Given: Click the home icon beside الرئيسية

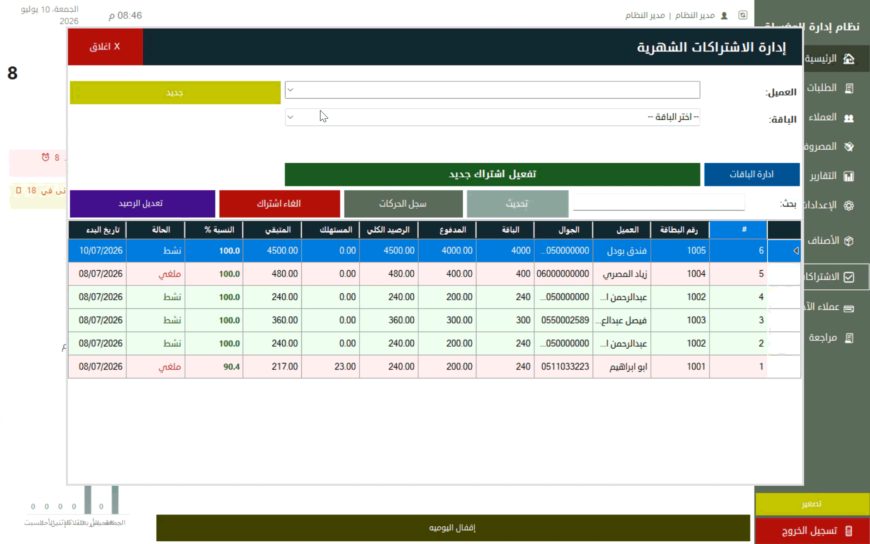Looking at the screenshot, I should [x=849, y=59].
